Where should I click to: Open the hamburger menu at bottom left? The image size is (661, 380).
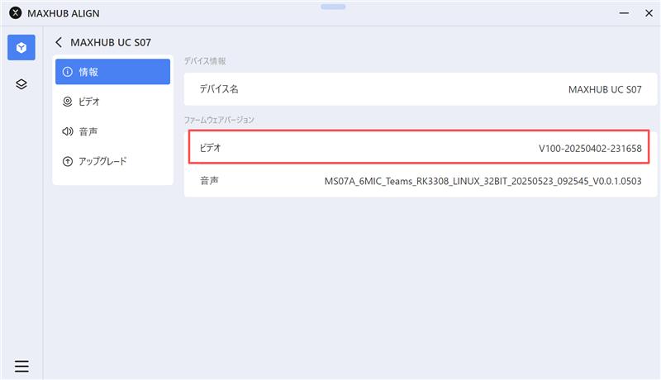(x=21, y=366)
